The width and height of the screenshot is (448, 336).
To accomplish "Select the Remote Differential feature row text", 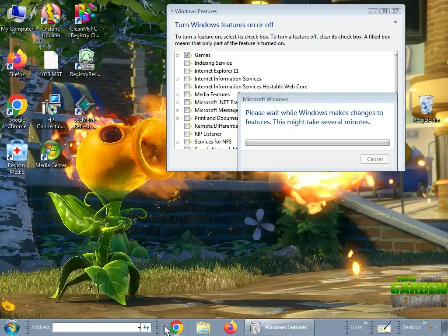I will 216,126.
